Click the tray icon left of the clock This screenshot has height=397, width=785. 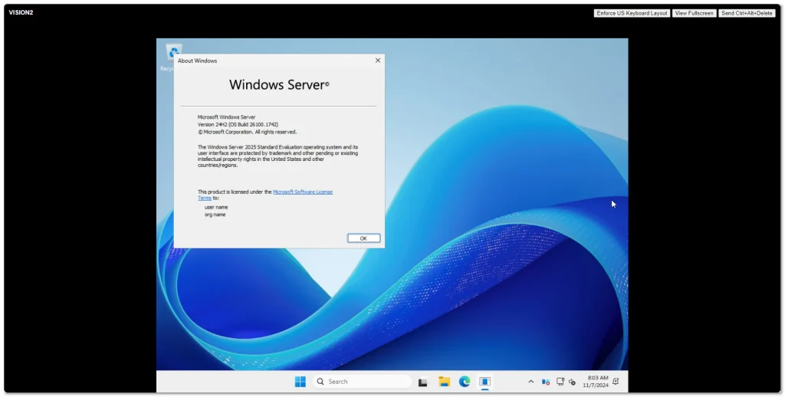click(572, 382)
